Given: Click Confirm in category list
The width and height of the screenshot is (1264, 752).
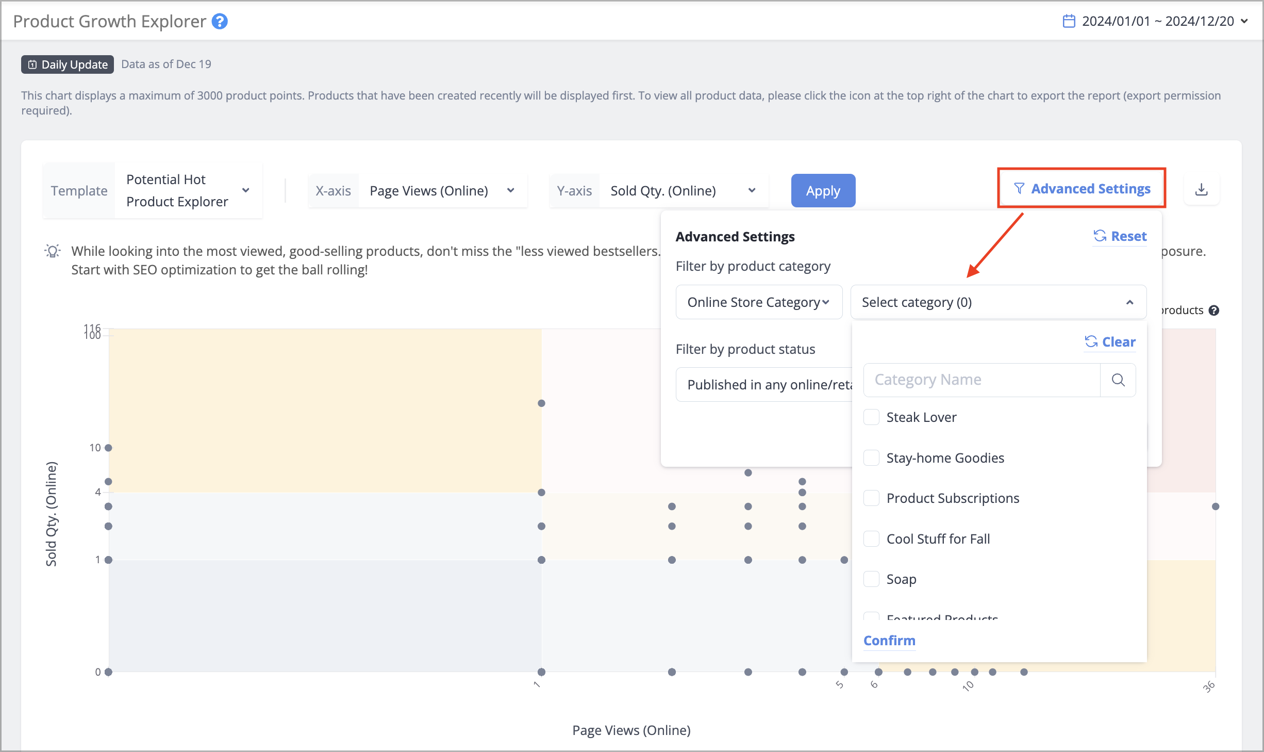Looking at the screenshot, I should 889,641.
